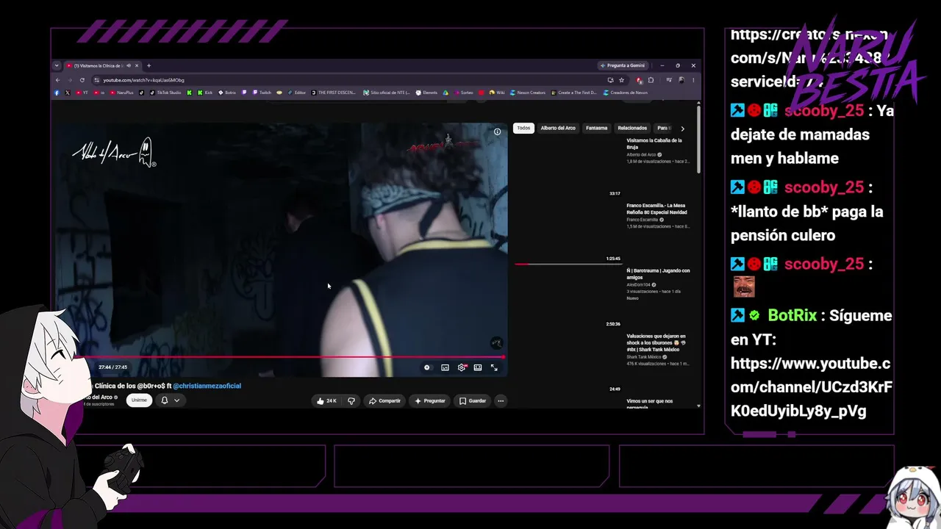Image resolution: width=941 pixels, height=529 pixels.
Task: Open Chrome three-dot menu
Action: click(693, 80)
